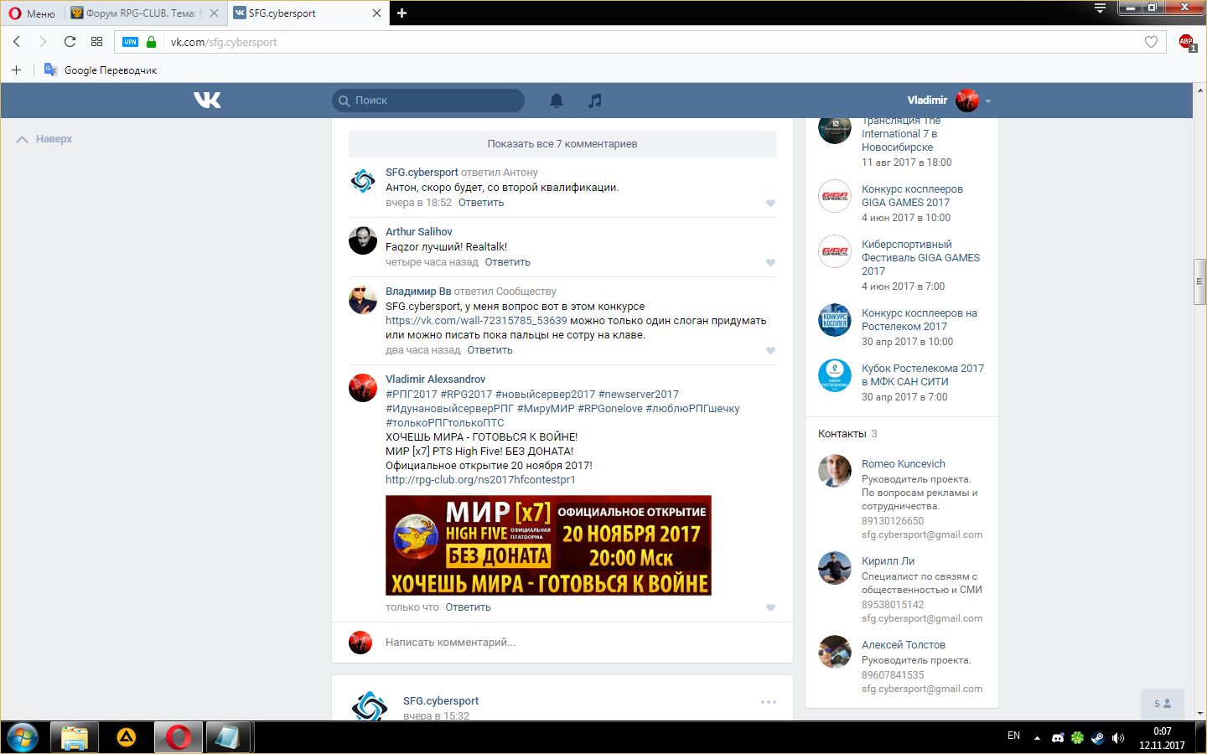Open VK notifications bell

click(x=557, y=101)
